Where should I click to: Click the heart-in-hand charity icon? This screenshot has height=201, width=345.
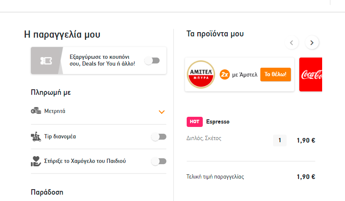point(36,161)
